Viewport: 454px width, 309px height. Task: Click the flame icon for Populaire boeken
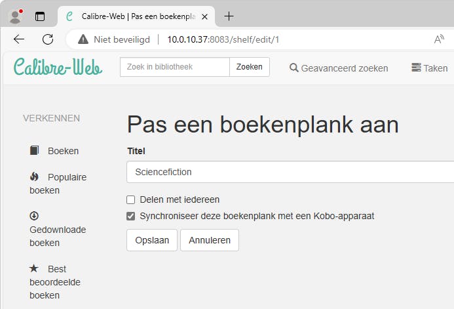click(x=35, y=177)
